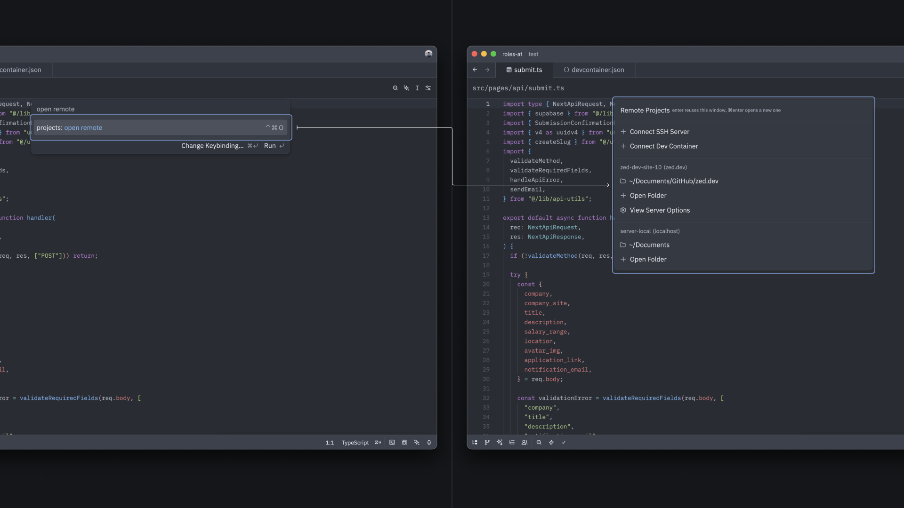This screenshot has width=904, height=508.
Task: Open the collaboration people icon
Action: (524, 443)
